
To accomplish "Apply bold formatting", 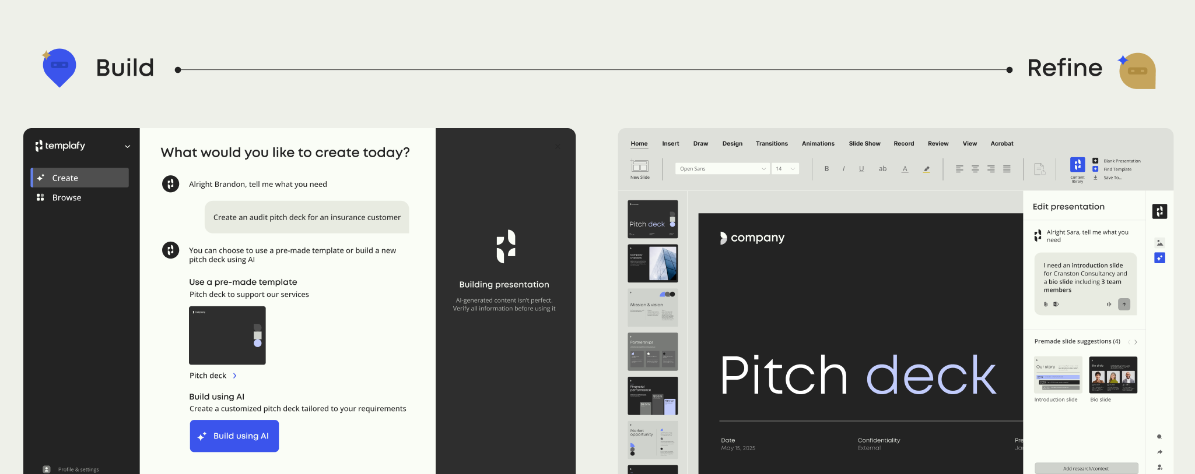I will point(826,169).
